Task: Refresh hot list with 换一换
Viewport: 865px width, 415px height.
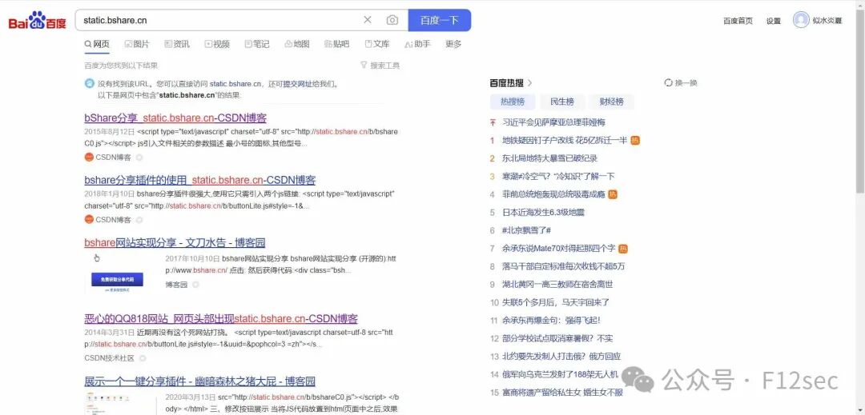Action: (x=682, y=82)
